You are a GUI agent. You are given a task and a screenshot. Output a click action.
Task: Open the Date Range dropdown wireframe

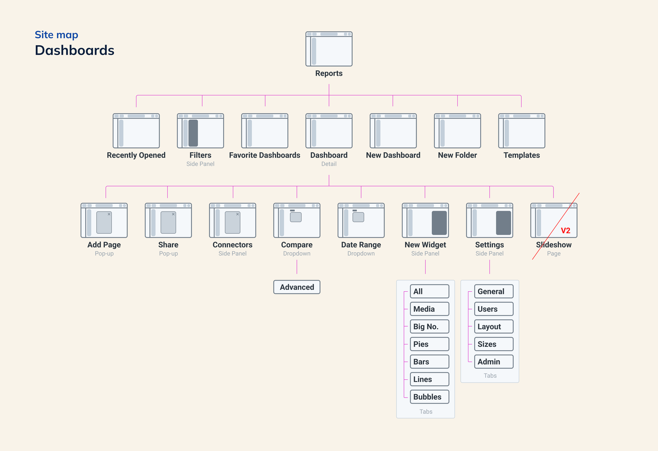tap(361, 221)
